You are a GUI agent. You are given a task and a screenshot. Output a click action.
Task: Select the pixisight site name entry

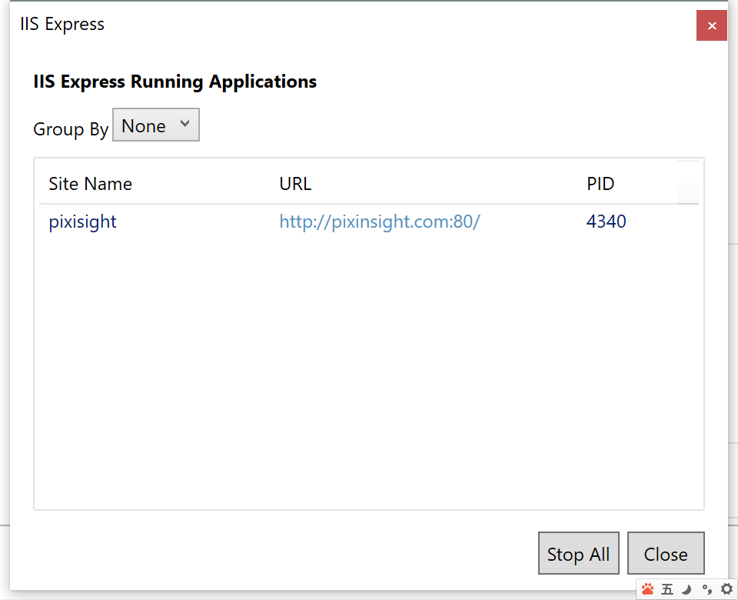tap(82, 222)
